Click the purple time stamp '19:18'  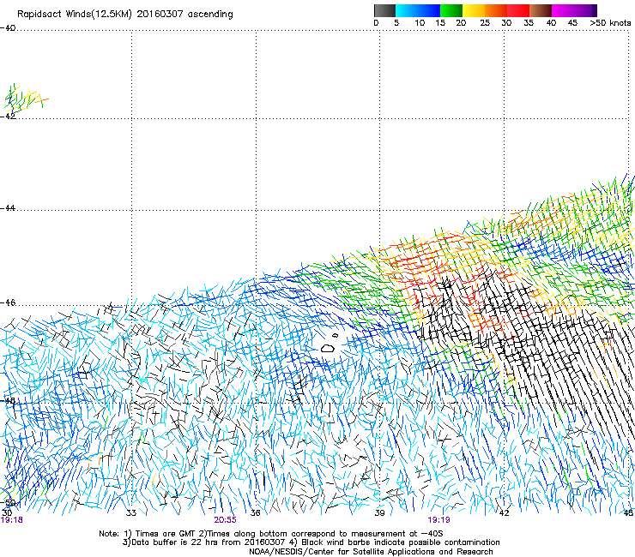click(11, 520)
